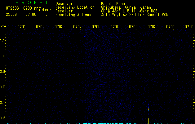This screenshot has height=124, width=195.
Task: Click SDR# 43dB L15 111.6MHz USB text
Action: pyautogui.click(x=129, y=11)
